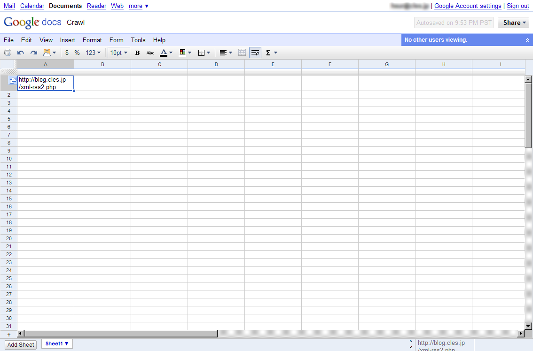The image size is (533, 351).
Task: Open the Insert menu
Action: [67, 40]
